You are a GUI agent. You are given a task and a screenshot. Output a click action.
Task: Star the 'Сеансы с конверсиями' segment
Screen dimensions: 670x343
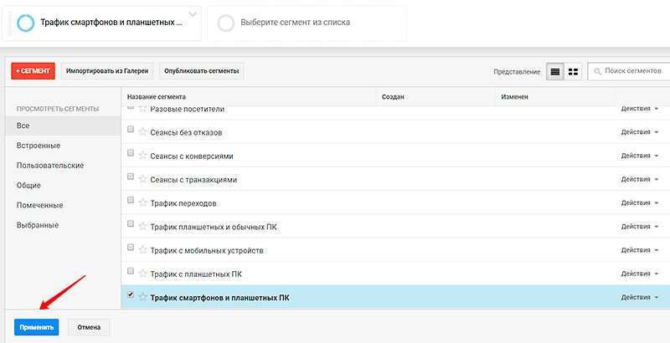142,156
